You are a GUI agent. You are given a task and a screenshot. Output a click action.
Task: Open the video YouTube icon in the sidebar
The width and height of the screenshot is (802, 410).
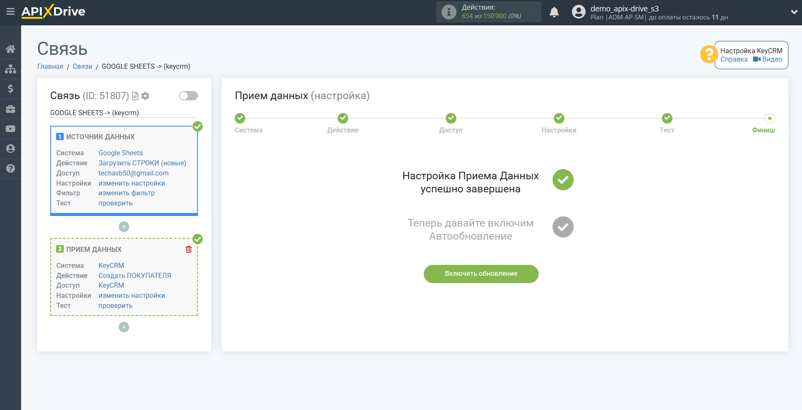[11, 129]
